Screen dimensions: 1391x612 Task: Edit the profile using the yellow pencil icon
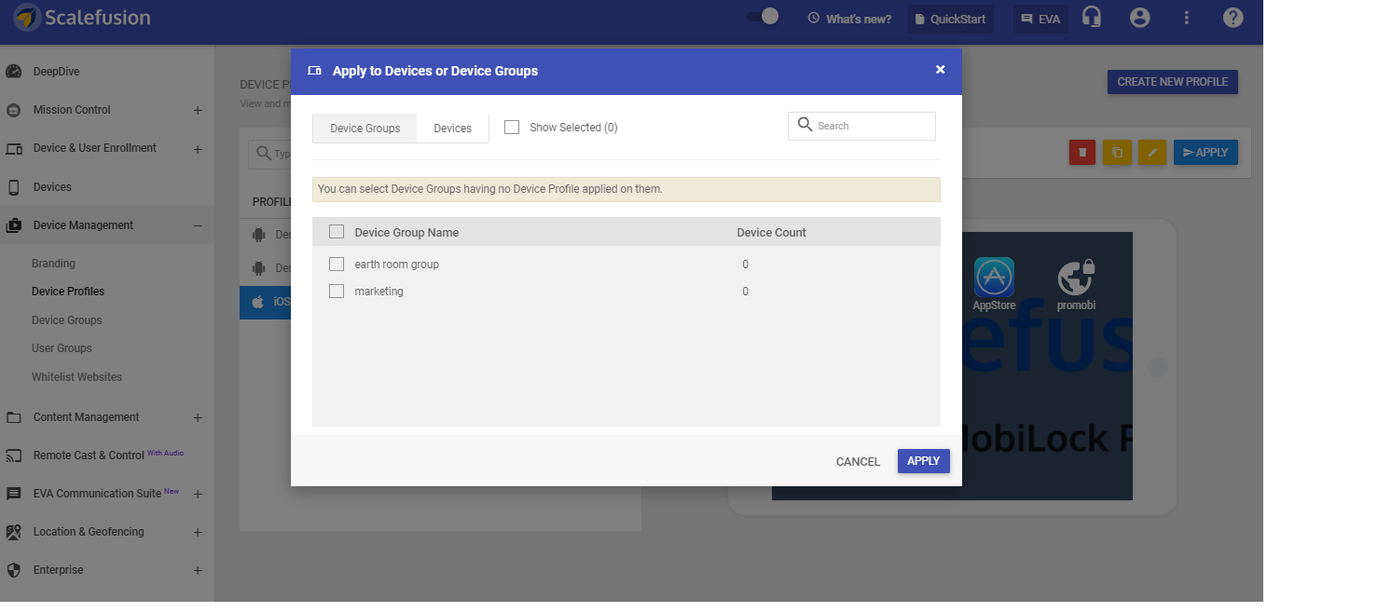point(1152,152)
